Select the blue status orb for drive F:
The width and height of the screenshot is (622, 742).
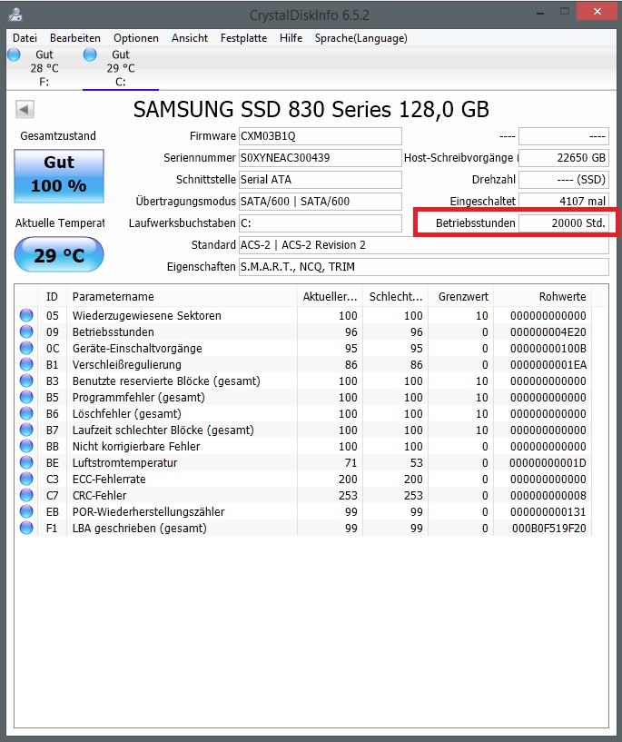click(x=15, y=54)
